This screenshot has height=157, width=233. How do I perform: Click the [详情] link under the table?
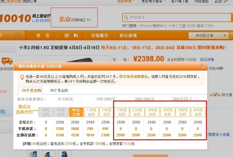(27, 144)
